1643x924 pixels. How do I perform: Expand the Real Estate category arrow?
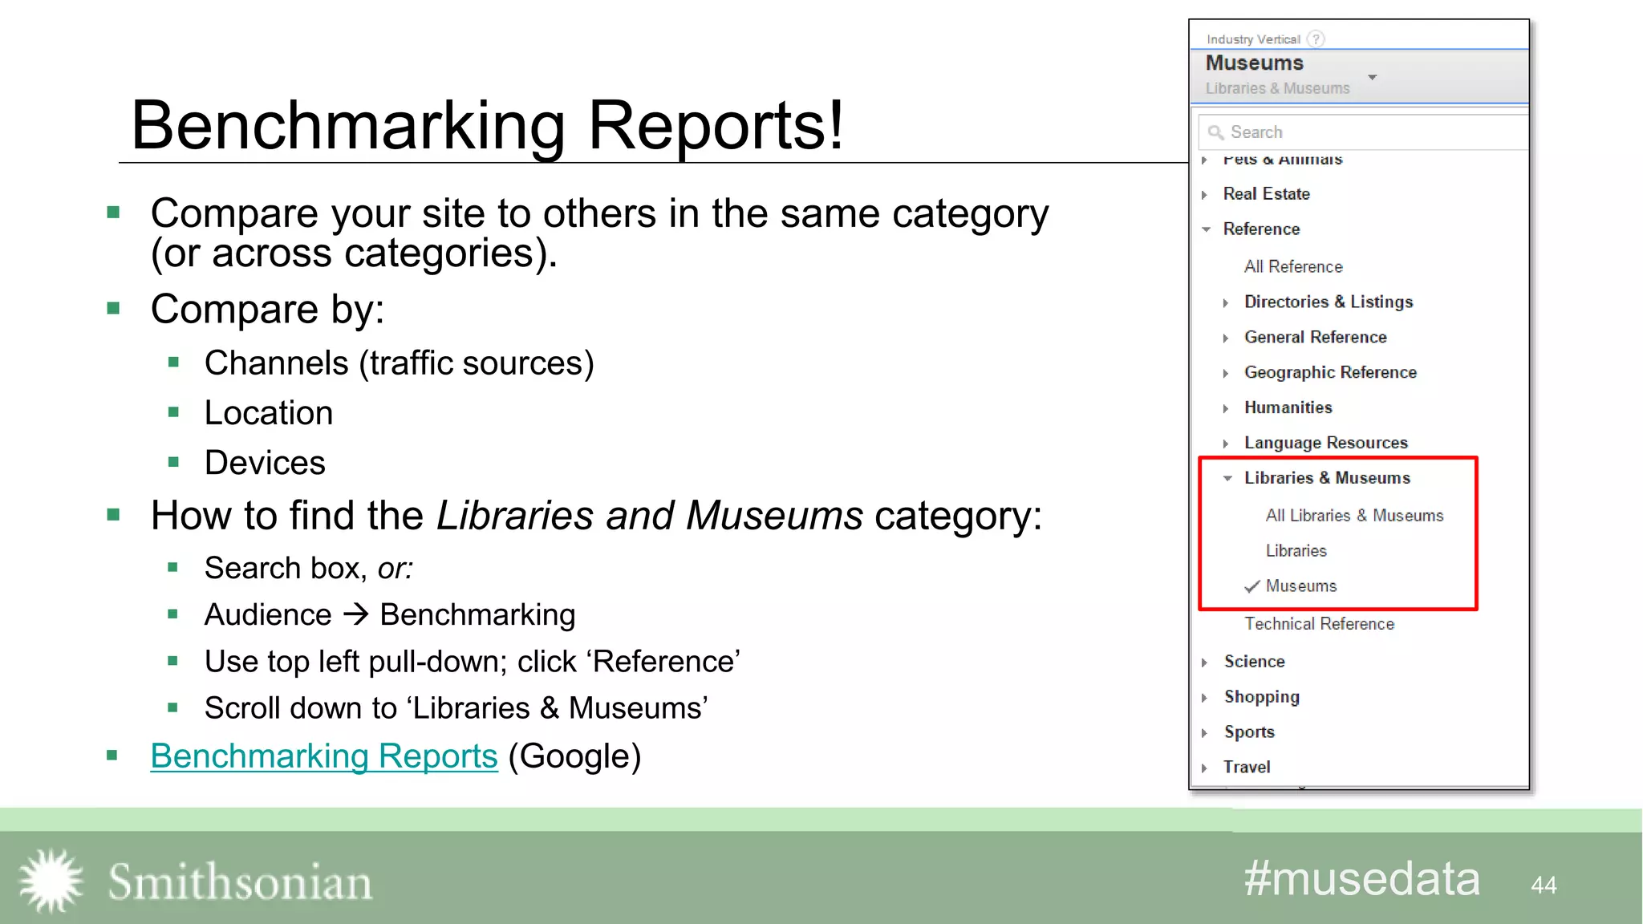1204,194
